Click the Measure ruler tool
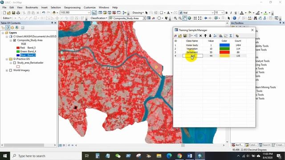 point(250,18)
